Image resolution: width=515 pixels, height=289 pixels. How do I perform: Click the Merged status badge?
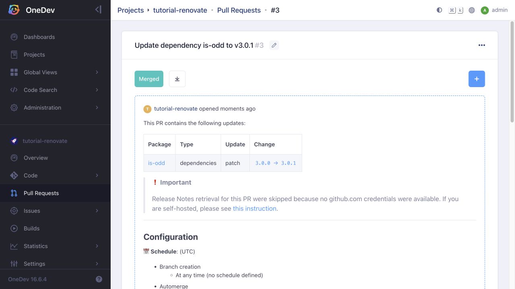149,79
